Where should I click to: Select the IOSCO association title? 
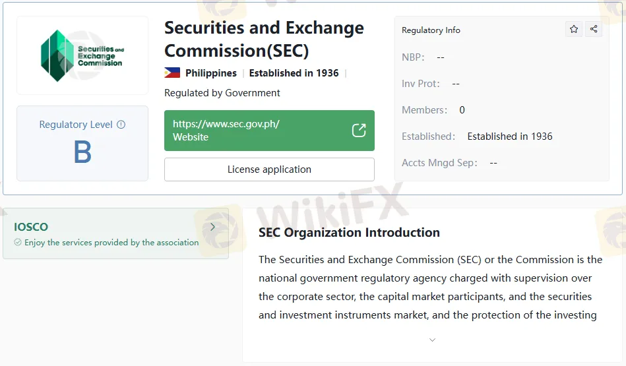(x=31, y=227)
